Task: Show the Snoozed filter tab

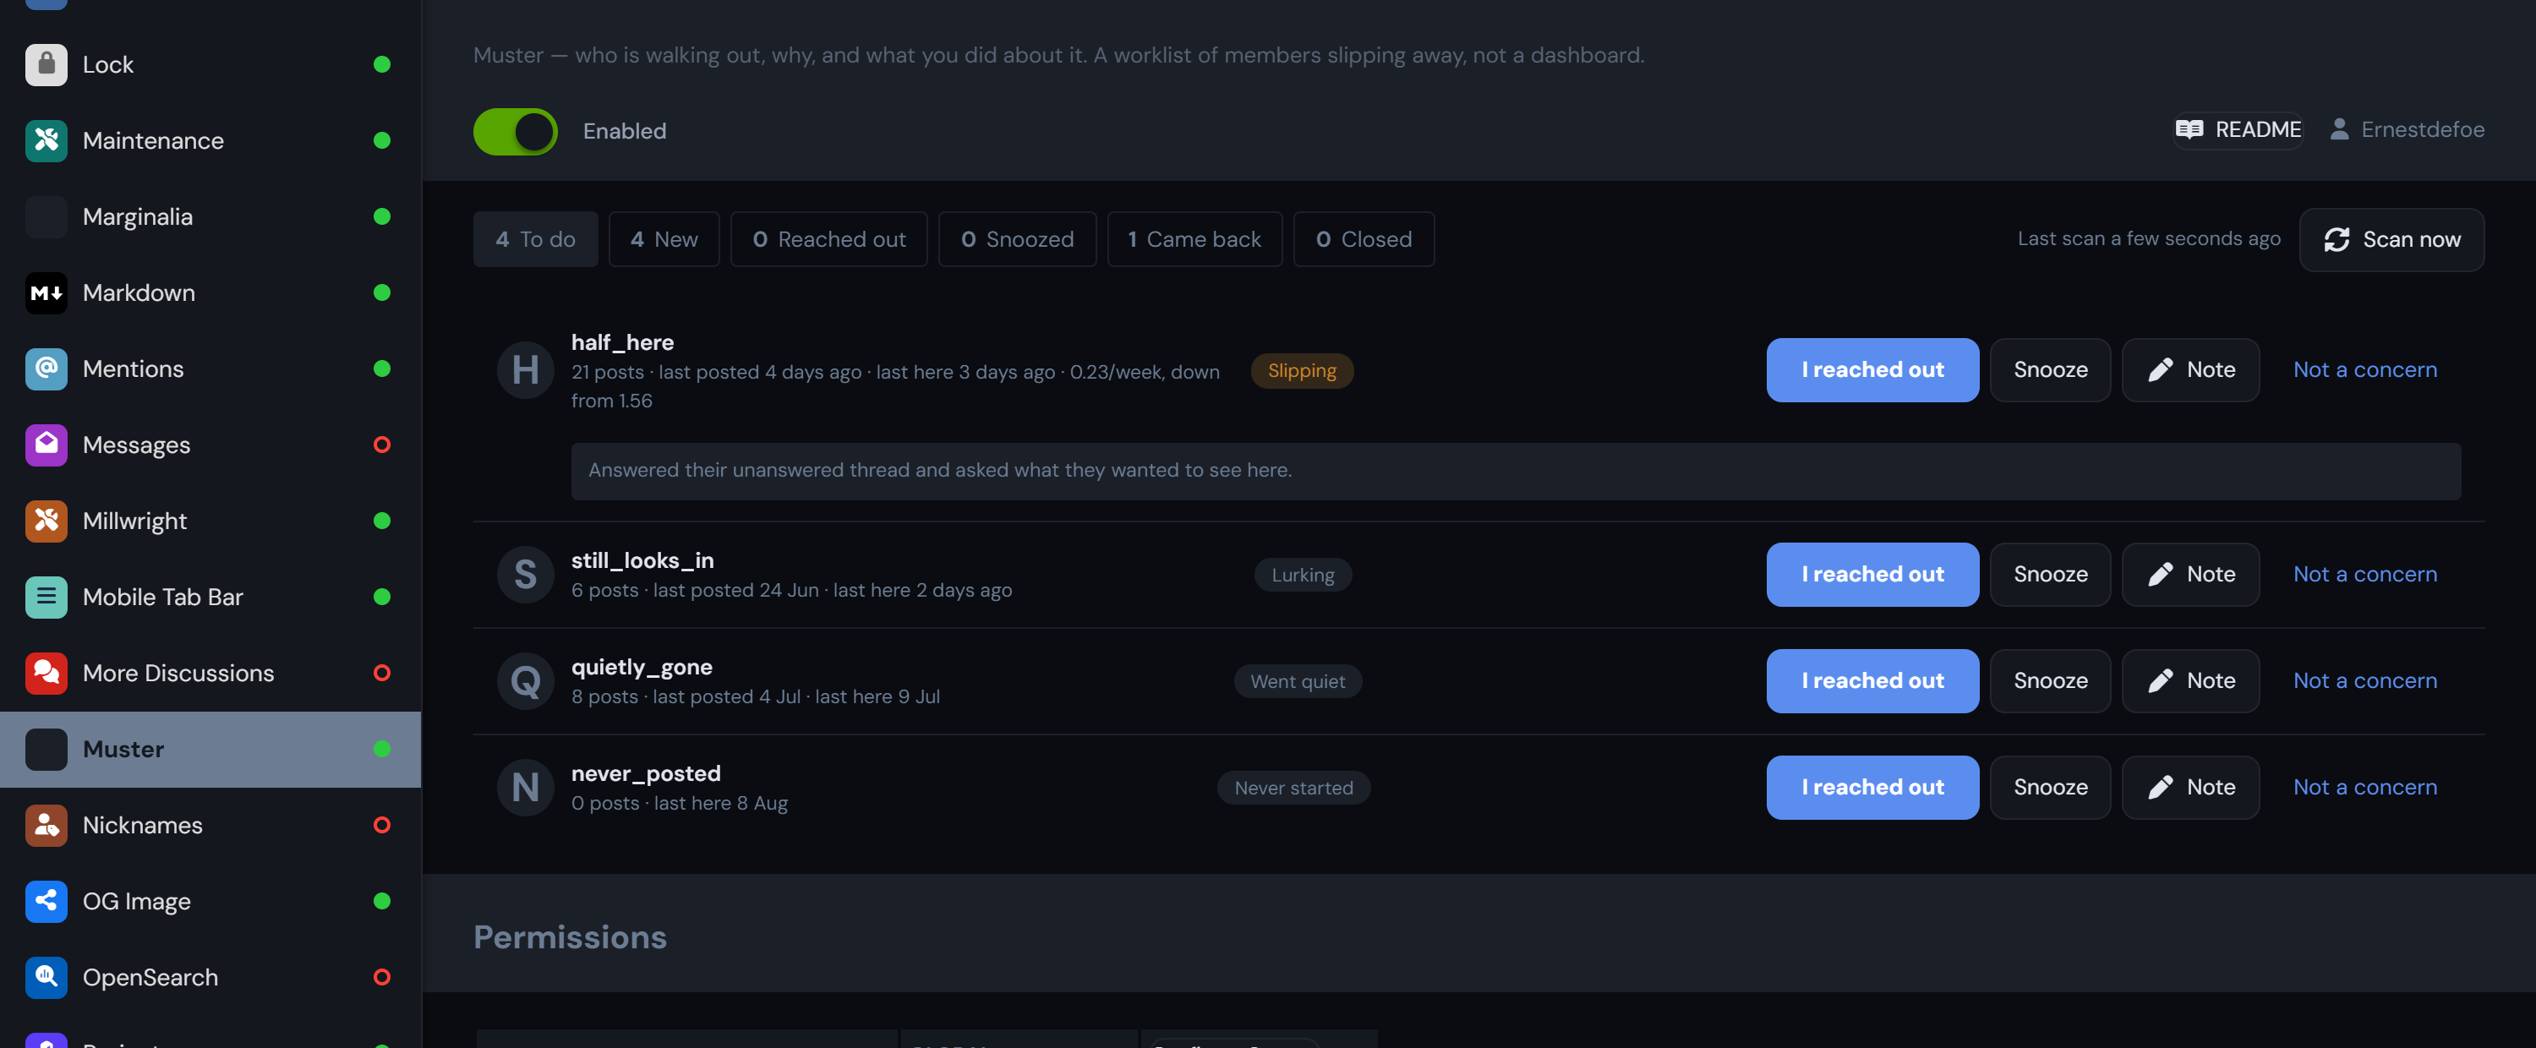Action: (1017, 239)
